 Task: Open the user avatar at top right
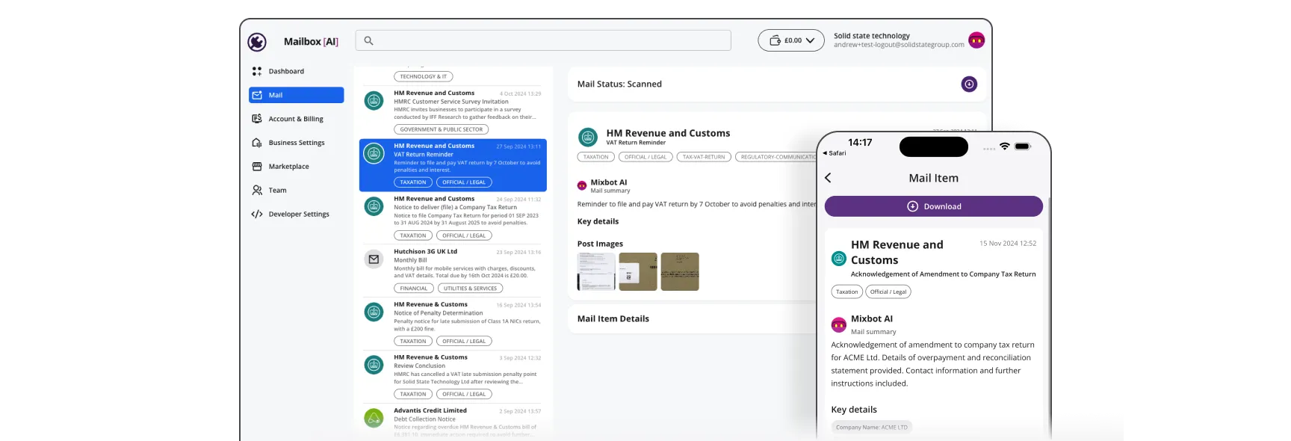(x=976, y=40)
